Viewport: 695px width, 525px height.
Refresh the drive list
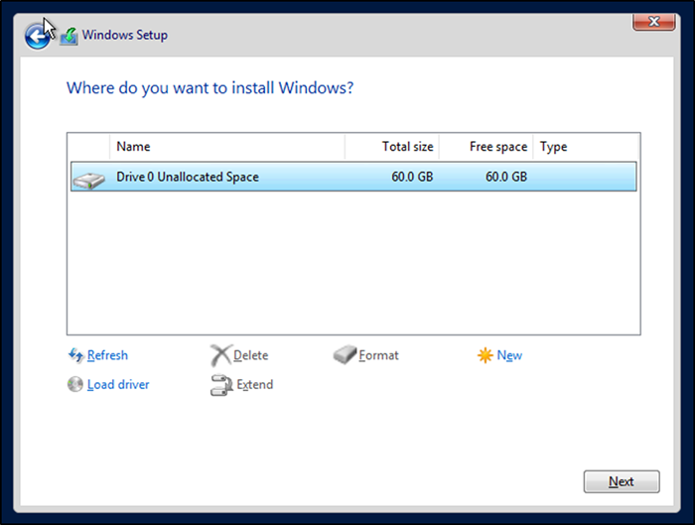click(x=107, y=355)
